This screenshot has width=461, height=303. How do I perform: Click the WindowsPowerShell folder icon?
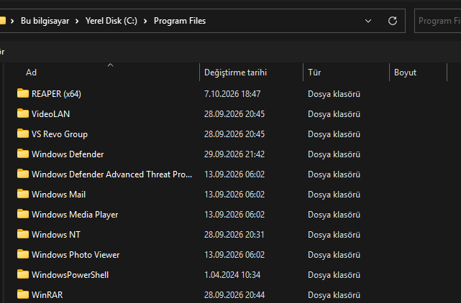[22, 274]
